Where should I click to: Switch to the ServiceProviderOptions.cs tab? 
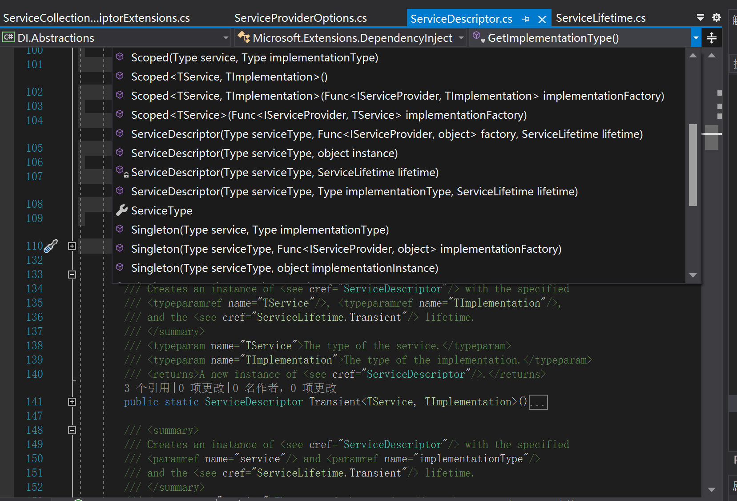pyautogui.click(x=301, y=18)
